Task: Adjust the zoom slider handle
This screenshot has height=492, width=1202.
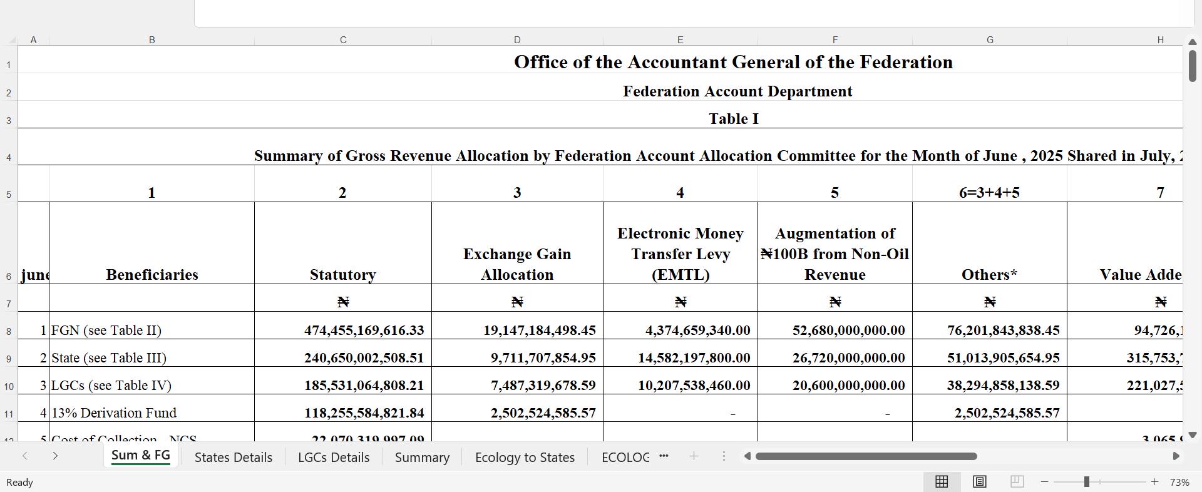Action: tap(1087, 482)
